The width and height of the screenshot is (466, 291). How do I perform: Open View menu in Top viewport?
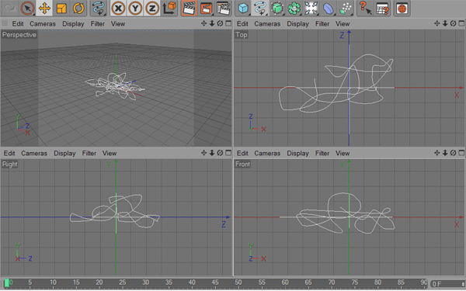(x=343, y=24)
